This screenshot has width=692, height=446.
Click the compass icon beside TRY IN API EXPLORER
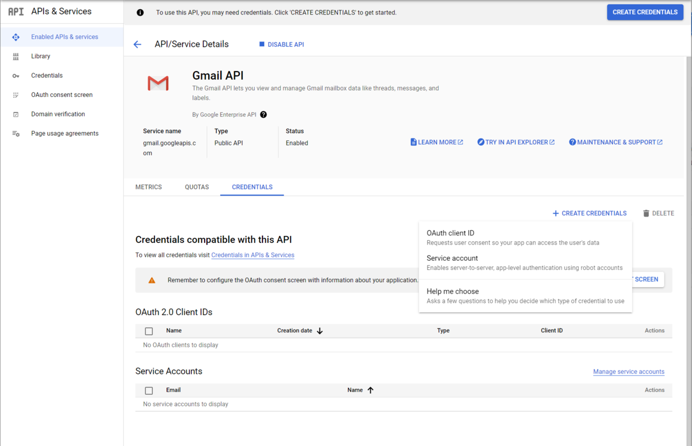(481, 142)
